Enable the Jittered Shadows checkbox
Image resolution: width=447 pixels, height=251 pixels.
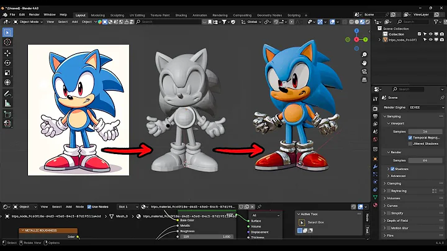pos(410,144)
